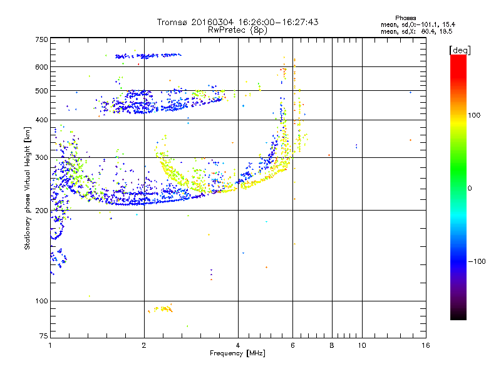Click the 'Stationary phase Virtual Height [km]' axis label

[x=27, y=189]
